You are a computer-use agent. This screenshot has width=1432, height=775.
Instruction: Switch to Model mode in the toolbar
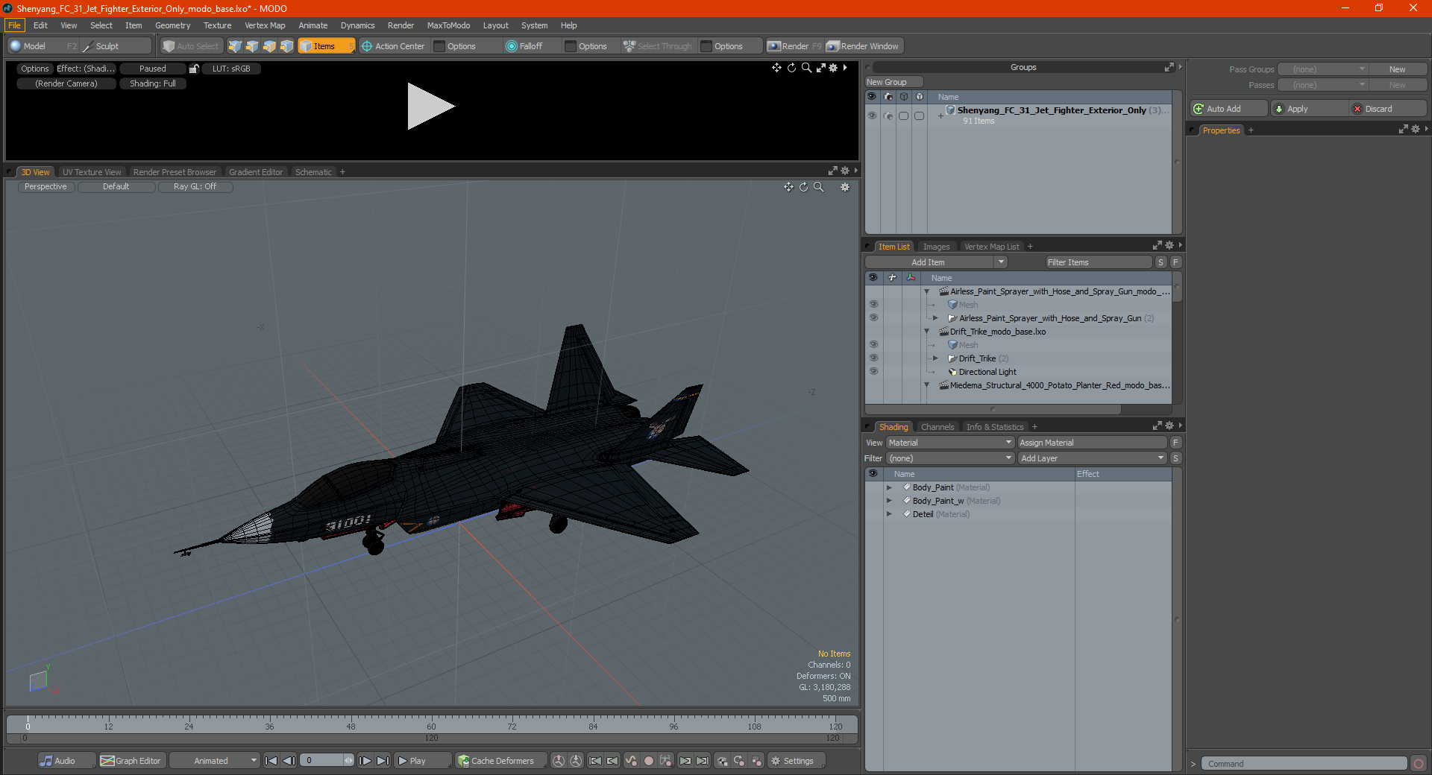pyautogui.click(x=43, y=46)
